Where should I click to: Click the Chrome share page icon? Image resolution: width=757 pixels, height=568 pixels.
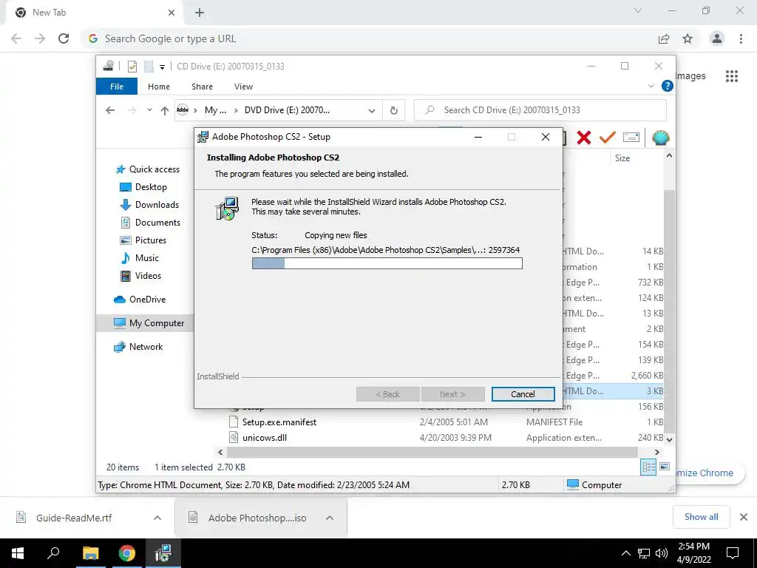[664, 38]
